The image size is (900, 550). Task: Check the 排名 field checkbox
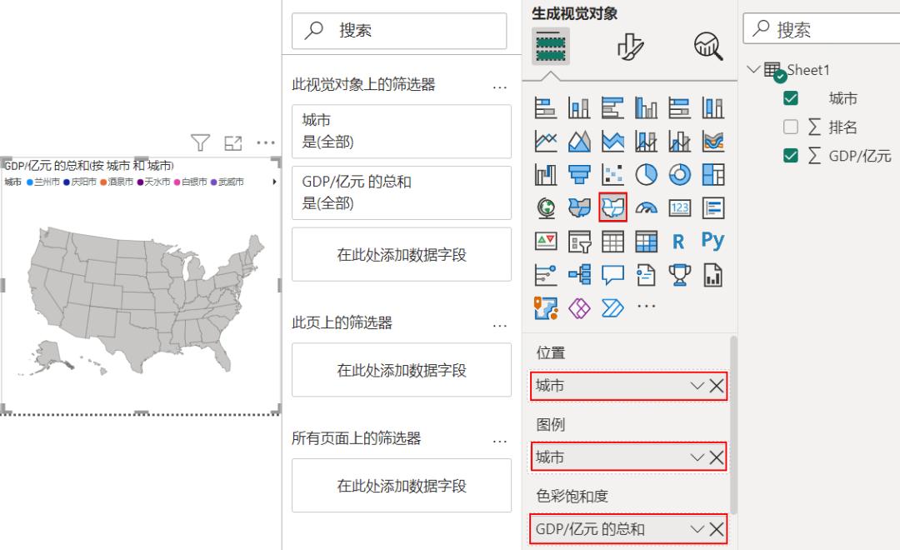click(x=790, y=127)
